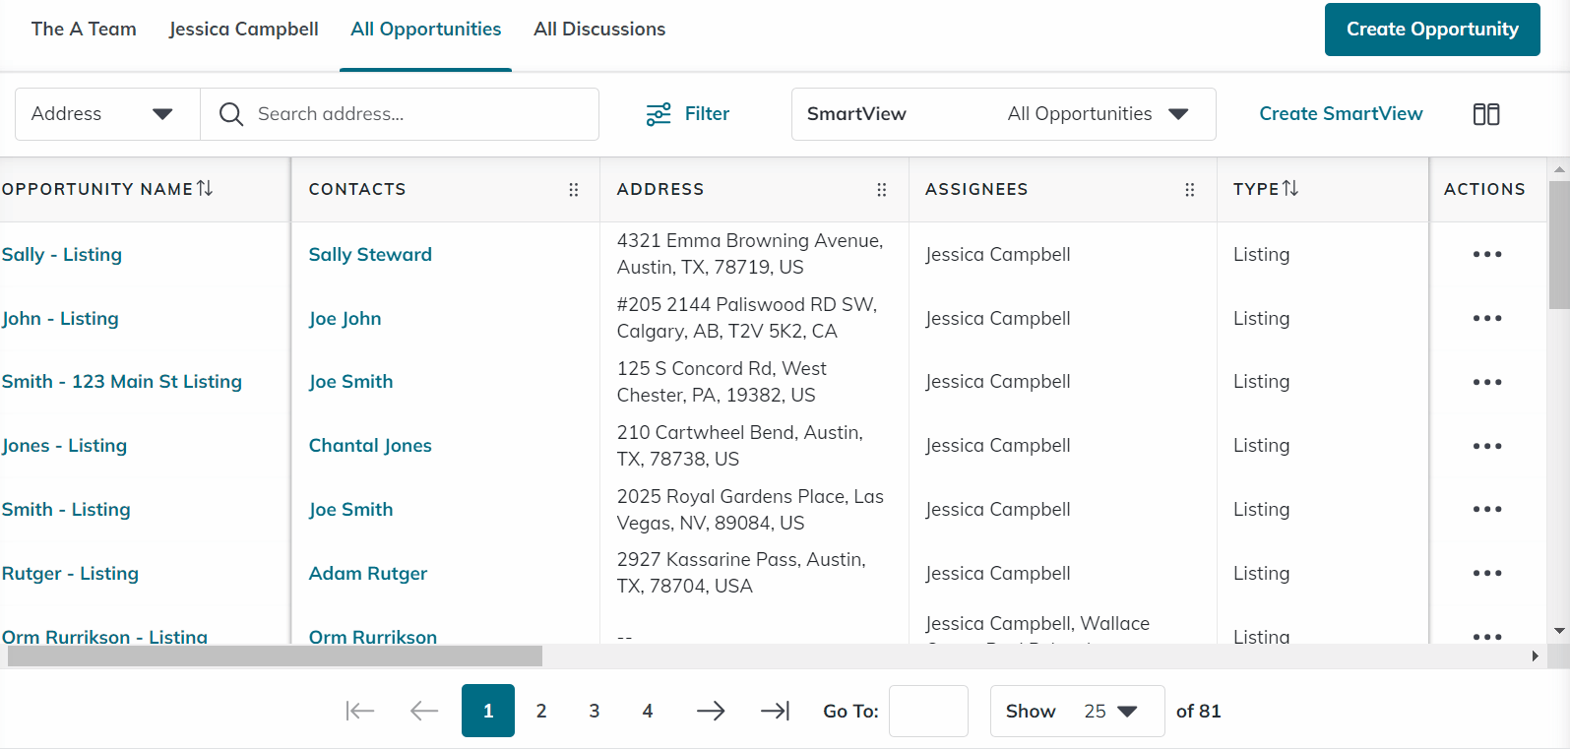Open actions for Smith - Listing row

point(1487,509)
